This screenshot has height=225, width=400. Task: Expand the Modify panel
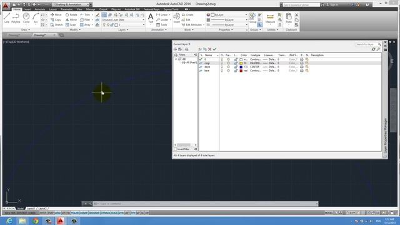coord(75,30)
